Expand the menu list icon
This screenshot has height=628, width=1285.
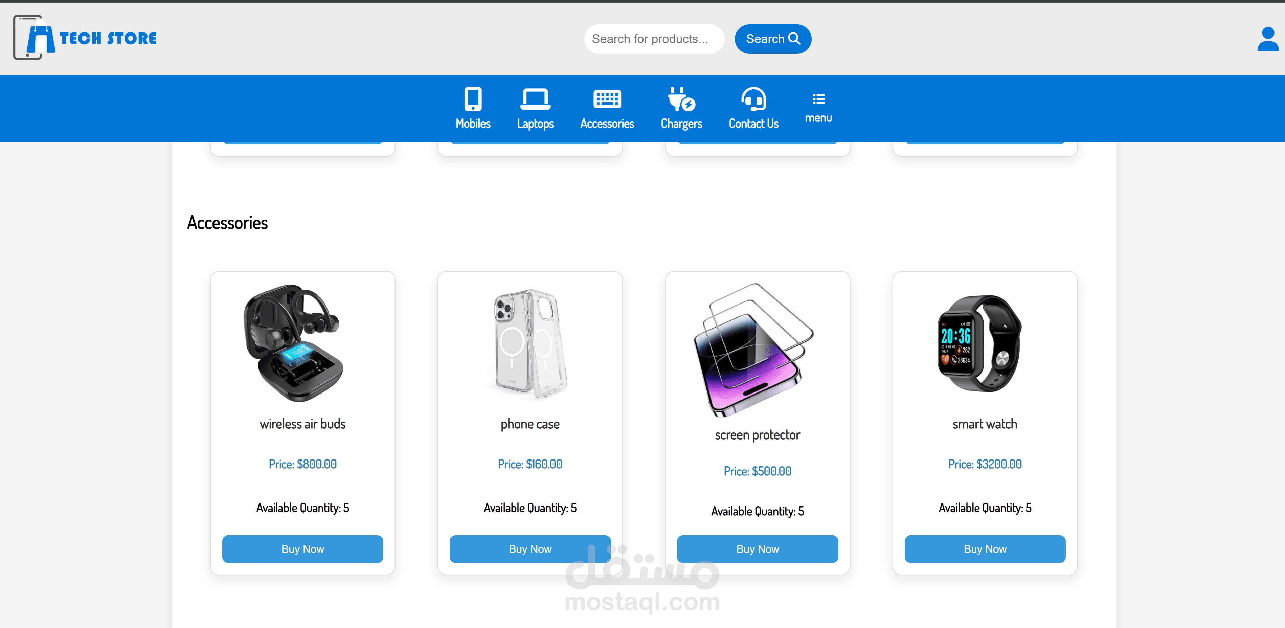[818, 99]
